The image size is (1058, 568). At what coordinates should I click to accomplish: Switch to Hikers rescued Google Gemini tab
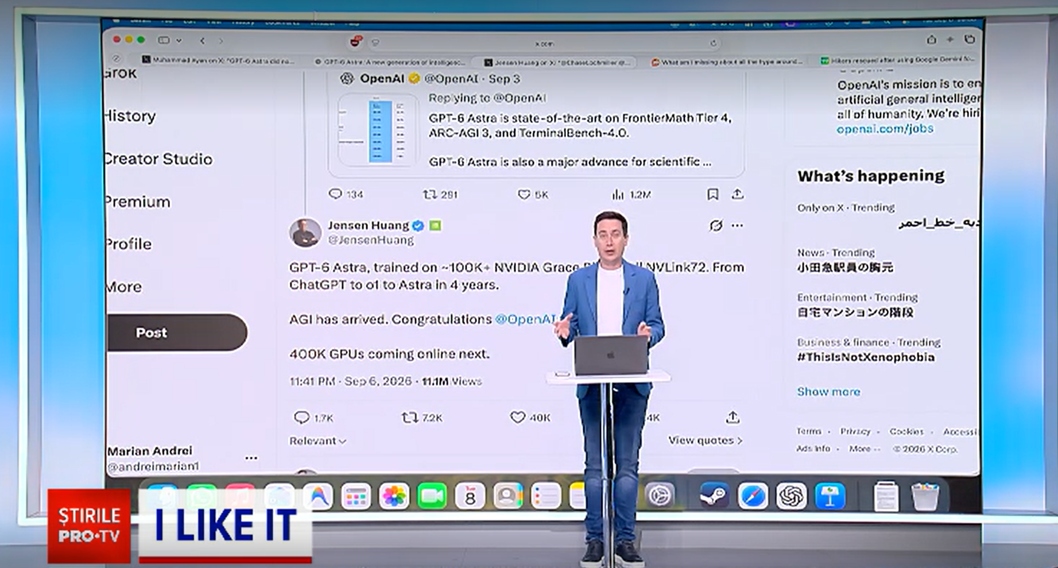pyautogui.click(x=897, y=60)
